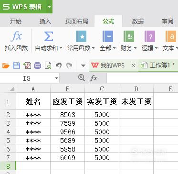
Task: Expand the 常用函数 dropdown arrow
Action: [93, 48]
